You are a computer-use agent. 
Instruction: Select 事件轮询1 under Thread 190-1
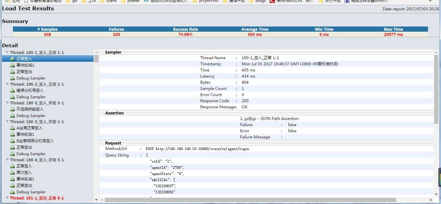[25, 65]
